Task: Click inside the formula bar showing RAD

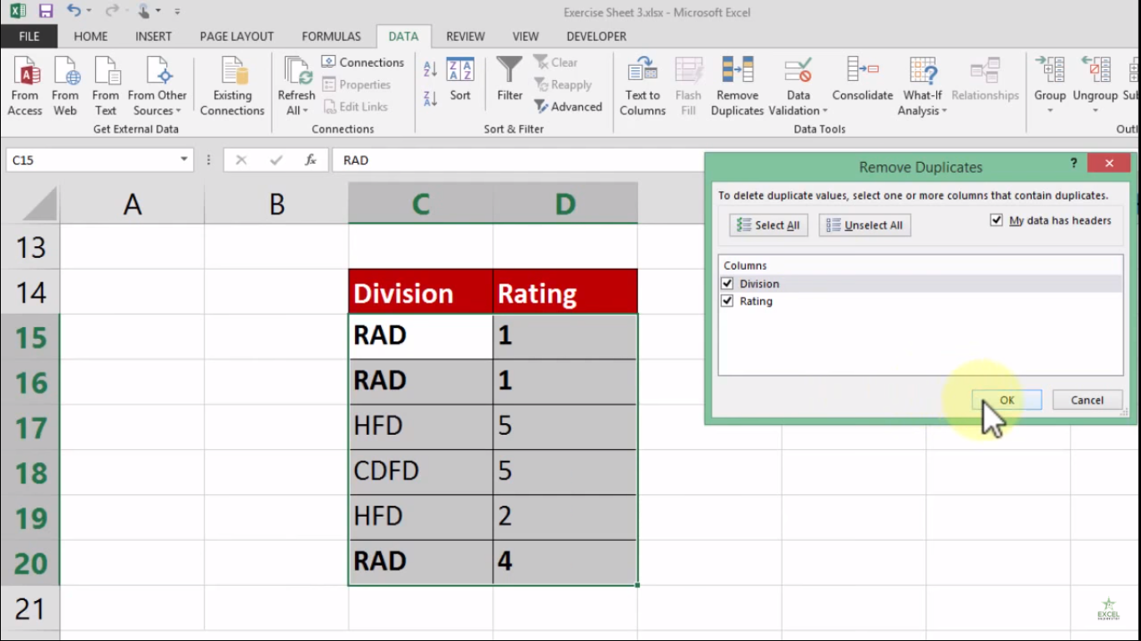Action: pyautogui.click(x=518, y=160)
